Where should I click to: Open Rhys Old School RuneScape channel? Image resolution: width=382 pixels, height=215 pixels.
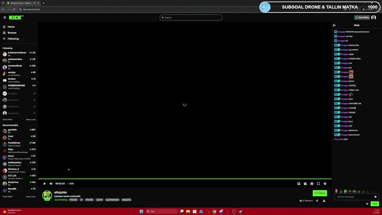[x=19, y=150]
